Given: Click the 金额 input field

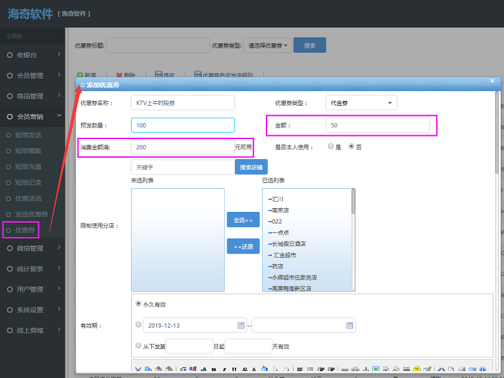Looking at the screenshot, I should click(377, 125).
